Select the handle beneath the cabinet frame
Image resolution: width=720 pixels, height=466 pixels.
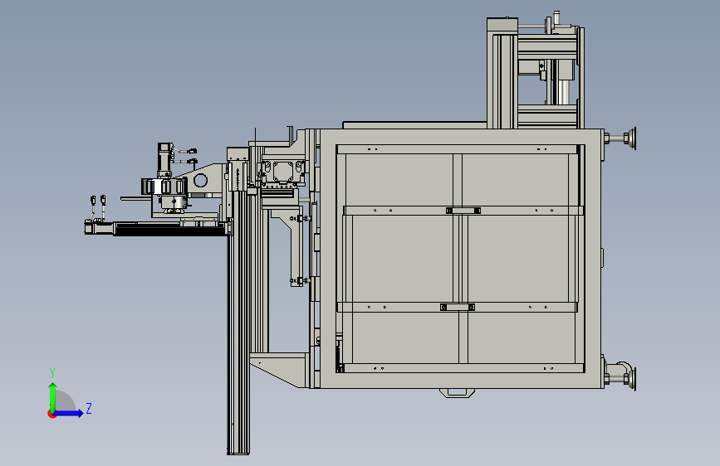[x=457, y=392]
